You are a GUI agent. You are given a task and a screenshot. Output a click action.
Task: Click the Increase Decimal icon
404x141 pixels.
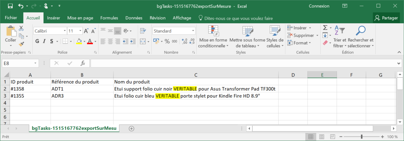click(x=184, y=41)
